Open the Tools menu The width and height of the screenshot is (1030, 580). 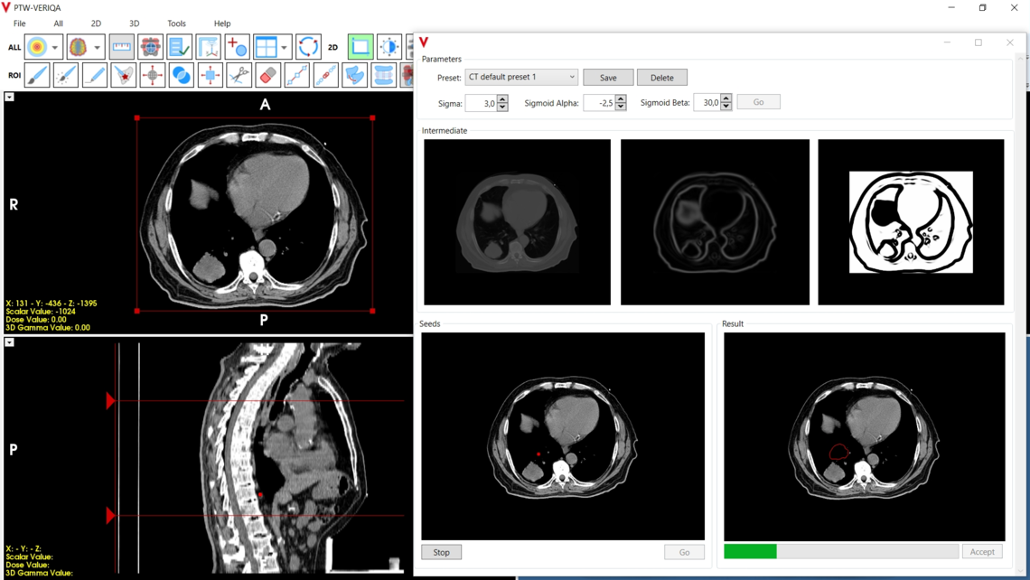(176, 23)
